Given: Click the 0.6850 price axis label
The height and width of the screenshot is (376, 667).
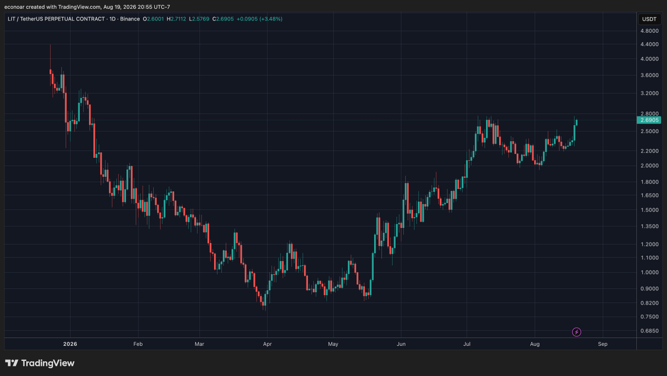Looking at the screenshot, I should [x=649, y=331].
